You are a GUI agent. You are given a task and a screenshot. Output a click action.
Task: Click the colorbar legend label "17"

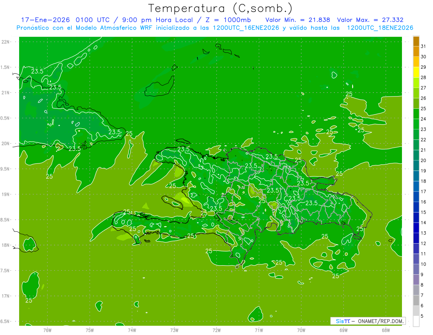424,192
